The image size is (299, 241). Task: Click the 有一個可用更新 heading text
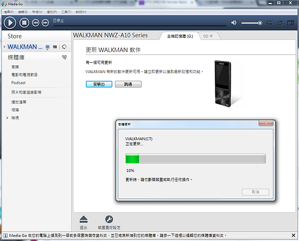(x=99, y=63)
